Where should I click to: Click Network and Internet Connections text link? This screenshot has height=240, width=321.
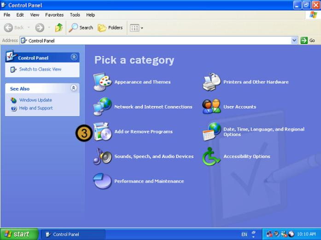tap(153, 107)
